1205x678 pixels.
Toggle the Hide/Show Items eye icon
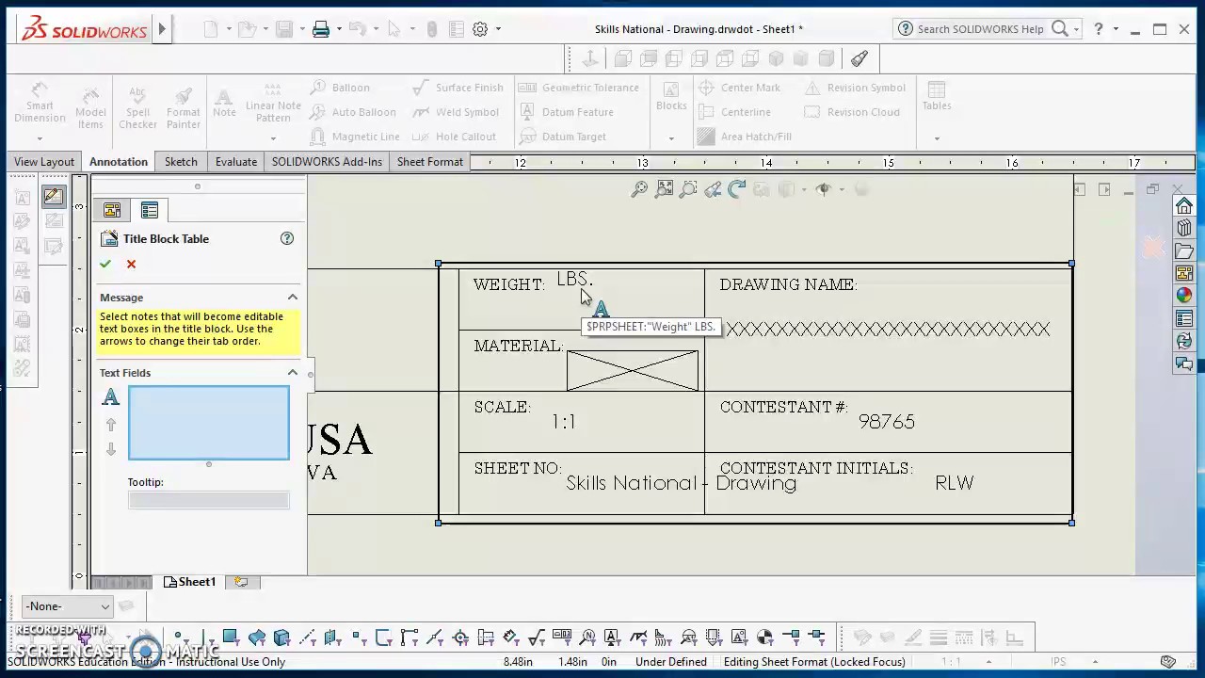(x=824, y=189)
